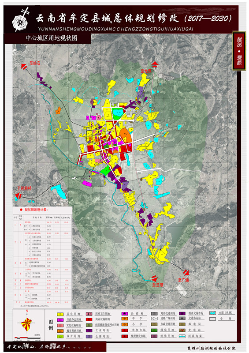Select the 变电站 lightning legend icon
The width and height of the screenshot is (249, 353).
click(182, 330)
